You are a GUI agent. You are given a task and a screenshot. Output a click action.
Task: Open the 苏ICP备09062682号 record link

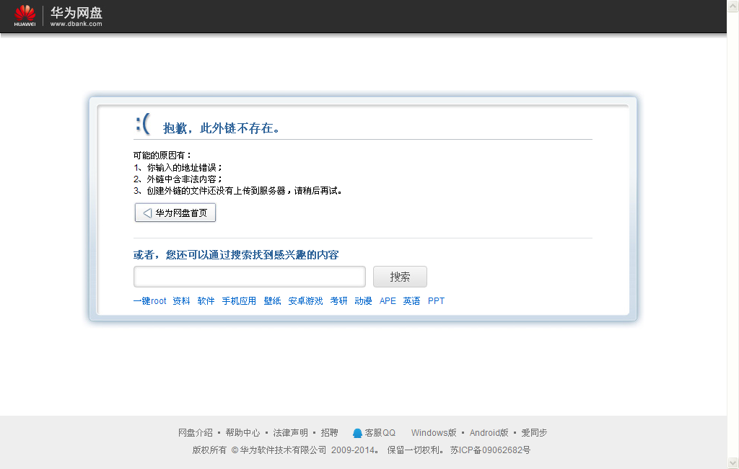click(x=490, y=450)
